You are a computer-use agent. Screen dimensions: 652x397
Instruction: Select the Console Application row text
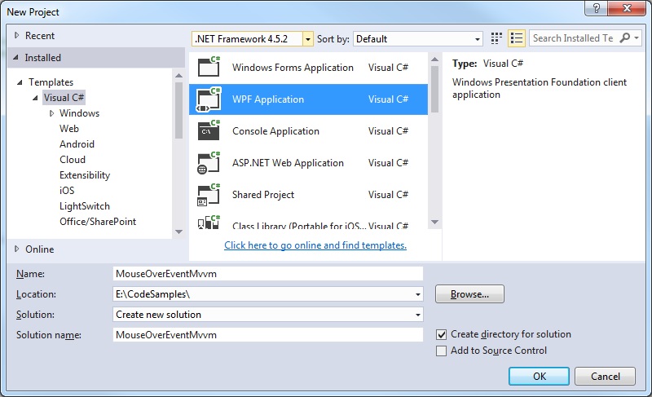pos(275,131)
